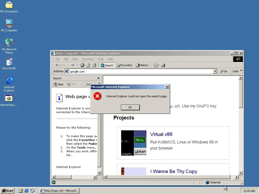Open the Mail toolbar icon
The image size is (259, 194).
coord(156,65)
